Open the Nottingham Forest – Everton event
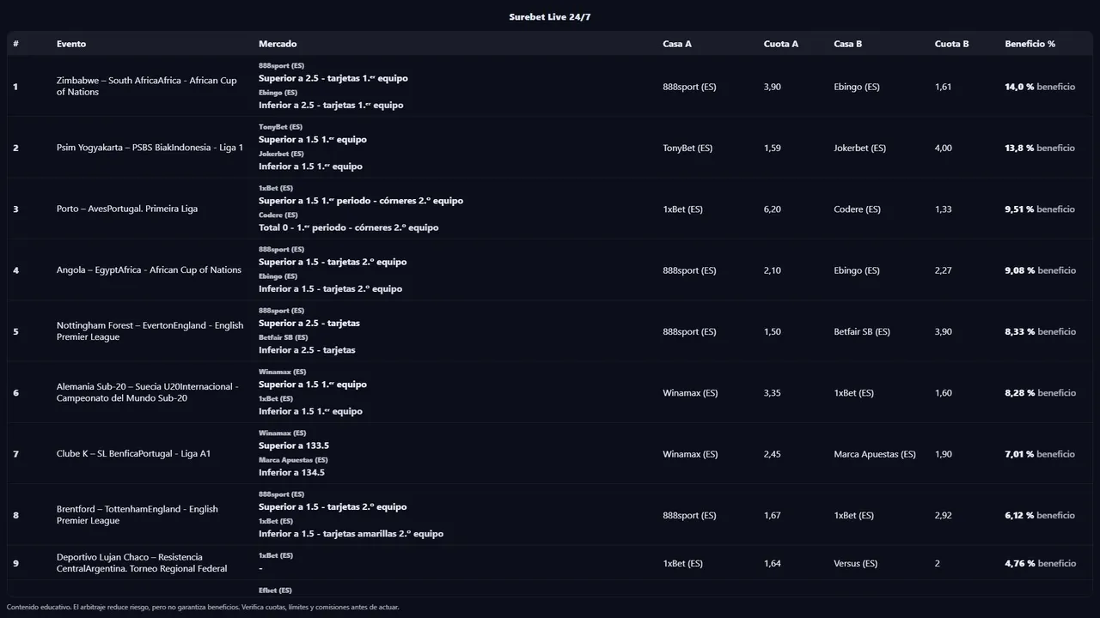Image resolution: width=1100 pixels, height=618 pixels. (150, 331)
